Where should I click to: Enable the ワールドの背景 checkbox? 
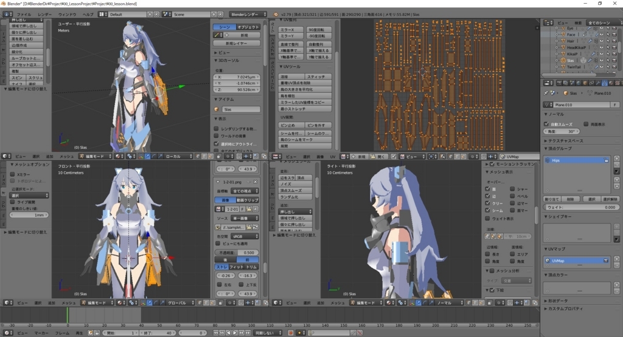pyautogui.click(x=216, y=136)
